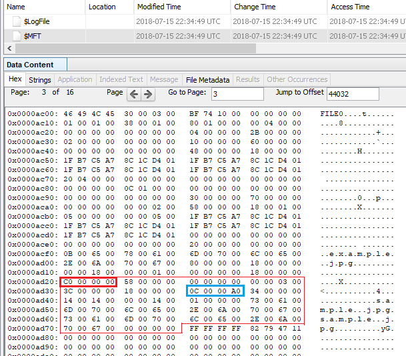
Task: Click the 'FILE0' ASCII text in first row
Action: pos(331,114)
